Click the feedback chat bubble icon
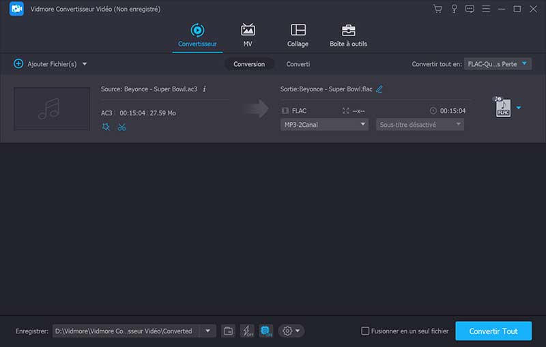Screen dimensions: 546x347 click(x=470, y=9)
